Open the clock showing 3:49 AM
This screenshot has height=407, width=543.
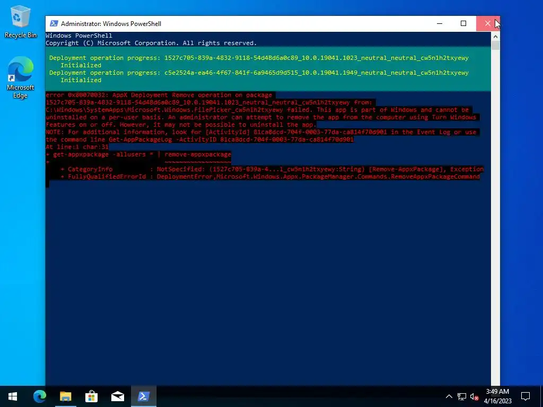click(x=497, y=396)
